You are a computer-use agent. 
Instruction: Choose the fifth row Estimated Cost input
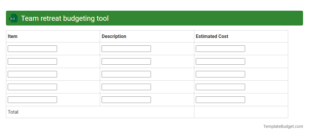pyautogui.click(x=220, y=100)
